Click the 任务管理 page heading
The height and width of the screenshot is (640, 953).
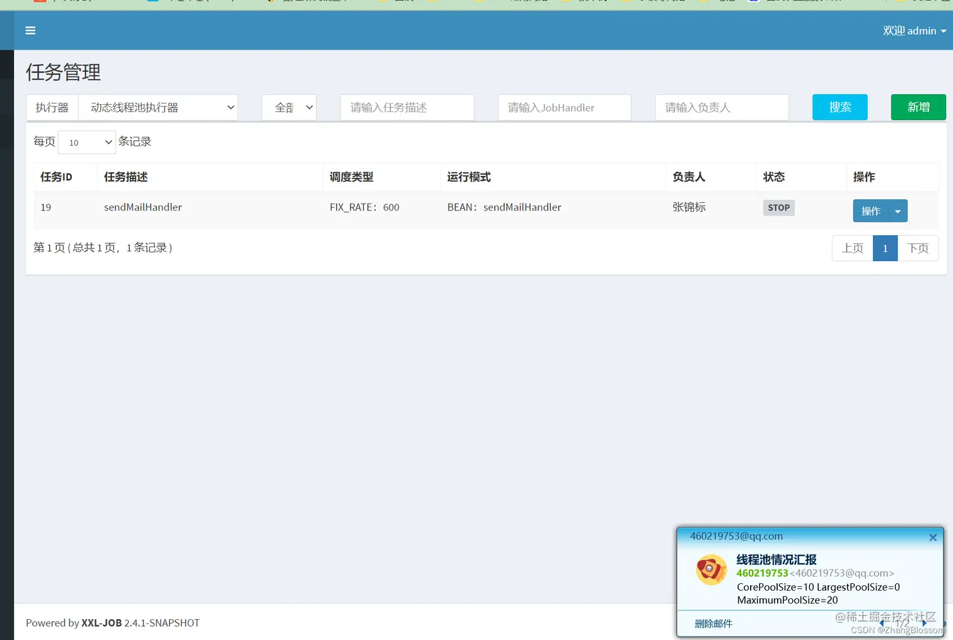(x=63, y=72)
